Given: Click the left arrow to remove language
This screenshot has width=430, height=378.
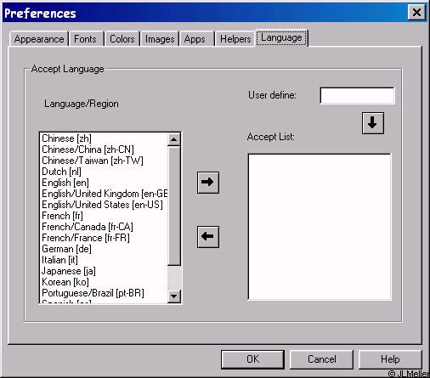Looking at the screenshot, I should (x=208, y=237).
